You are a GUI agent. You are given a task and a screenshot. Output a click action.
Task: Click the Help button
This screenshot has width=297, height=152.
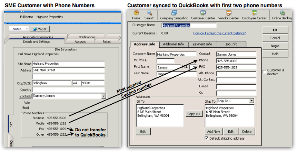275,54
